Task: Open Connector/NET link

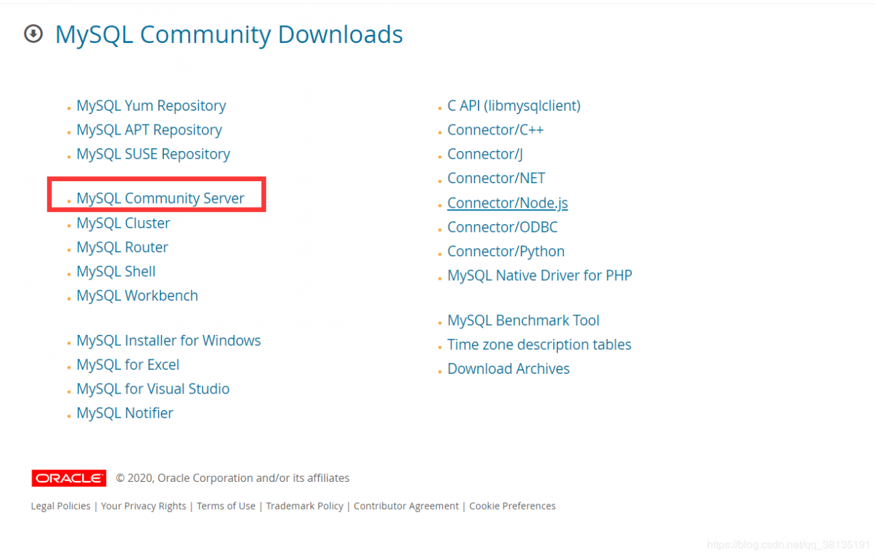Action: pos(496,178)
